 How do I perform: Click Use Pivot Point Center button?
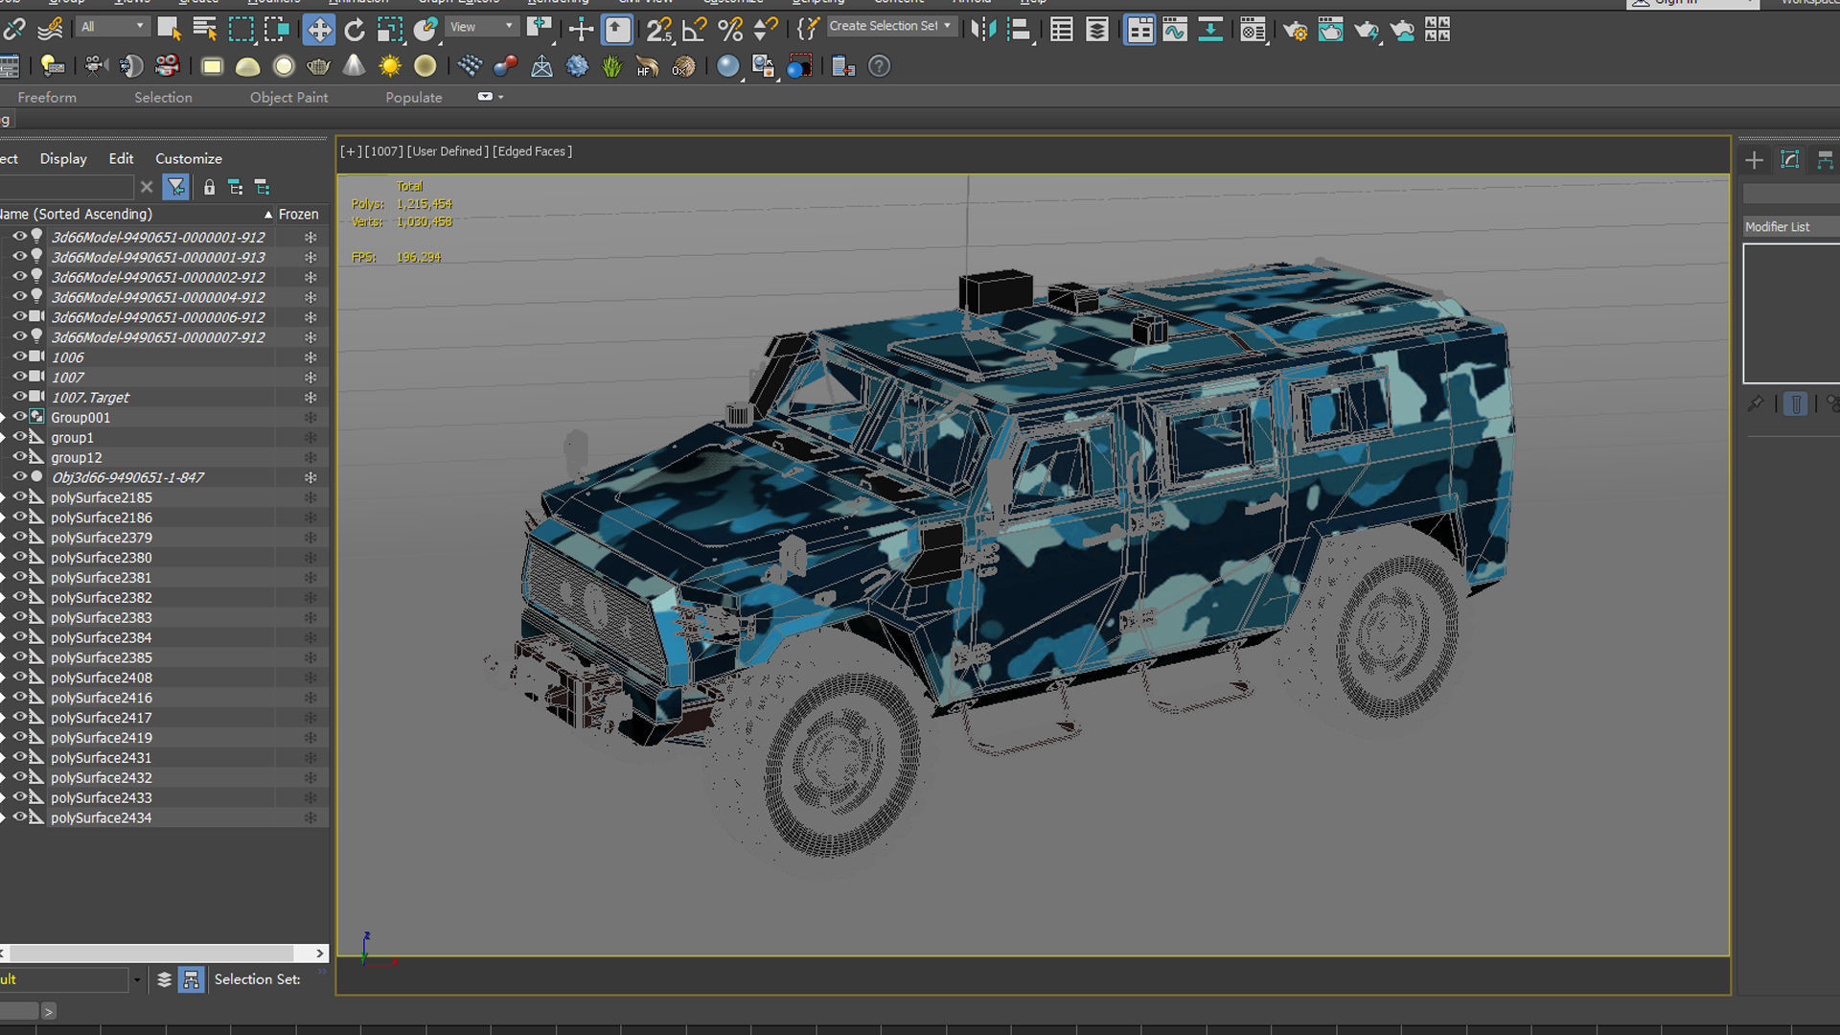[540, 30]
